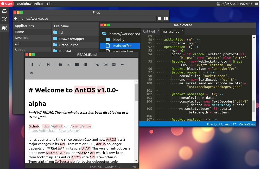The width and height of the screenshot is (260, 169).
Task: Insert a block quote from the toolbar
Action: pos(60,65)
